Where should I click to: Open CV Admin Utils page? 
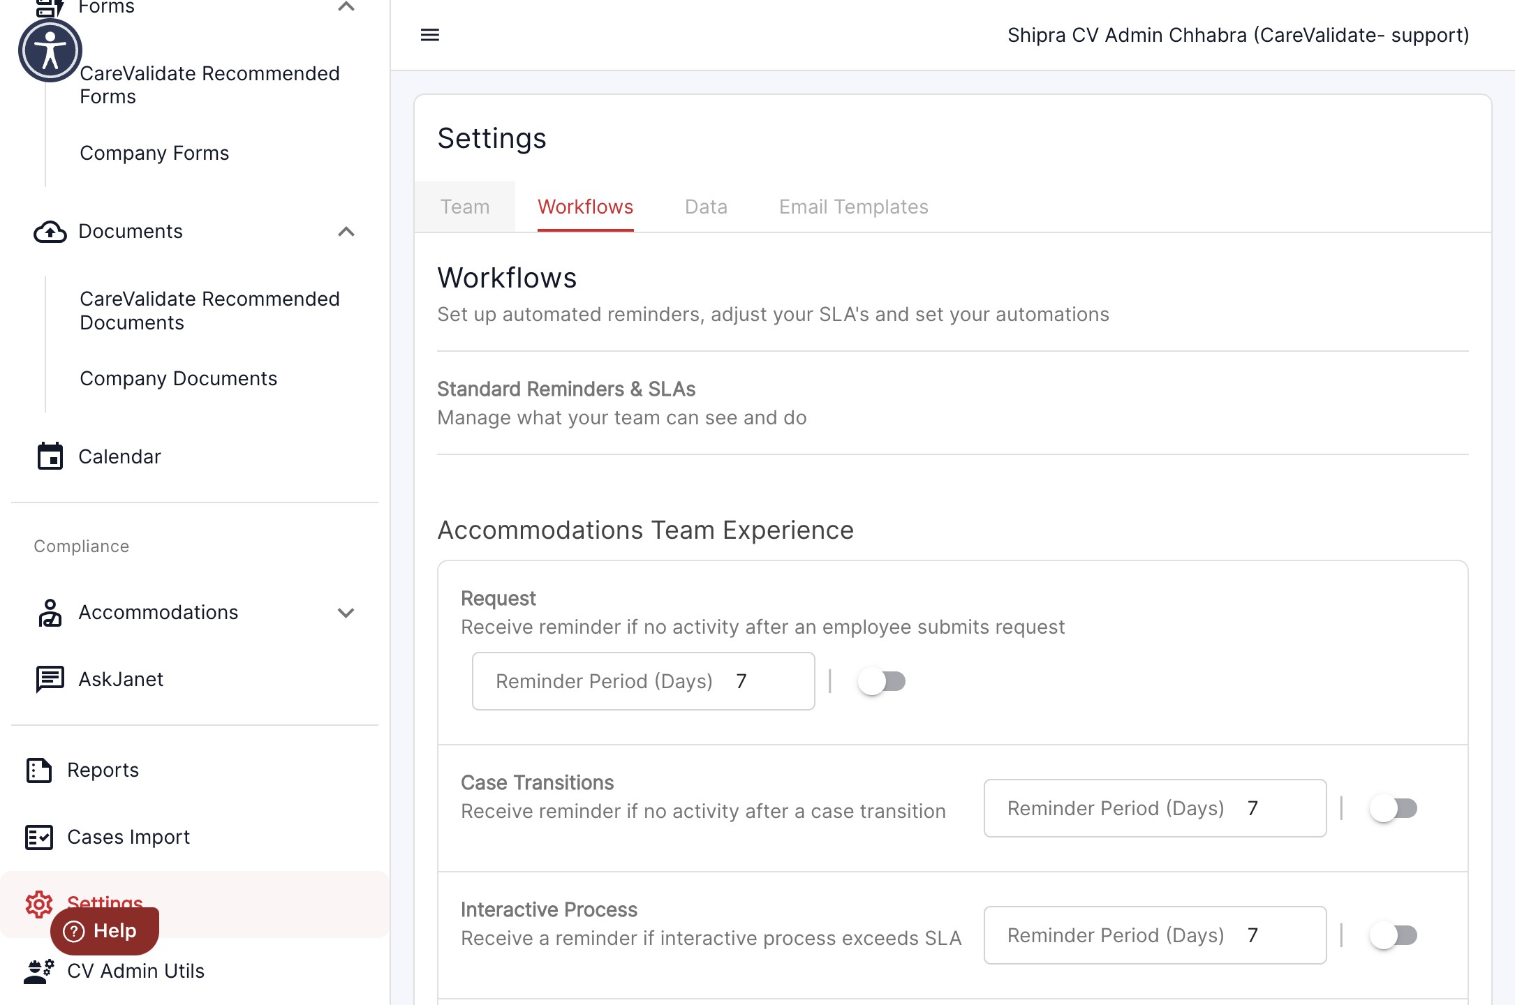pos(135,971)
